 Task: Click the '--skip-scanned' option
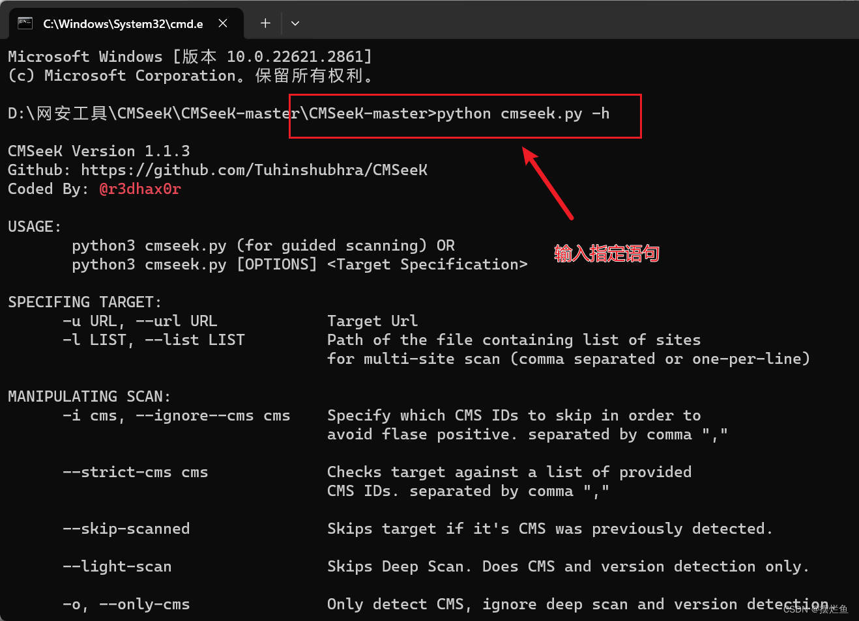(x=126, y=529)
